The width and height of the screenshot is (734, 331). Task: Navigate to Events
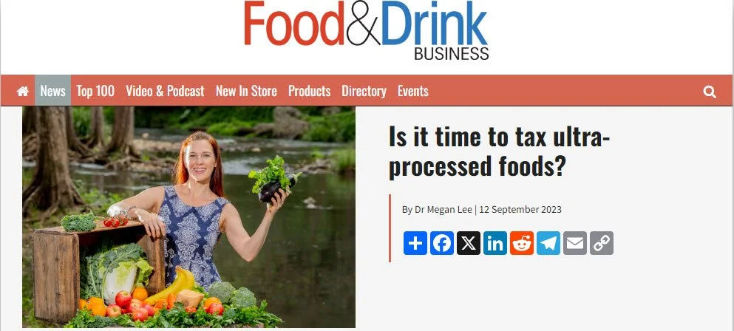413,90
